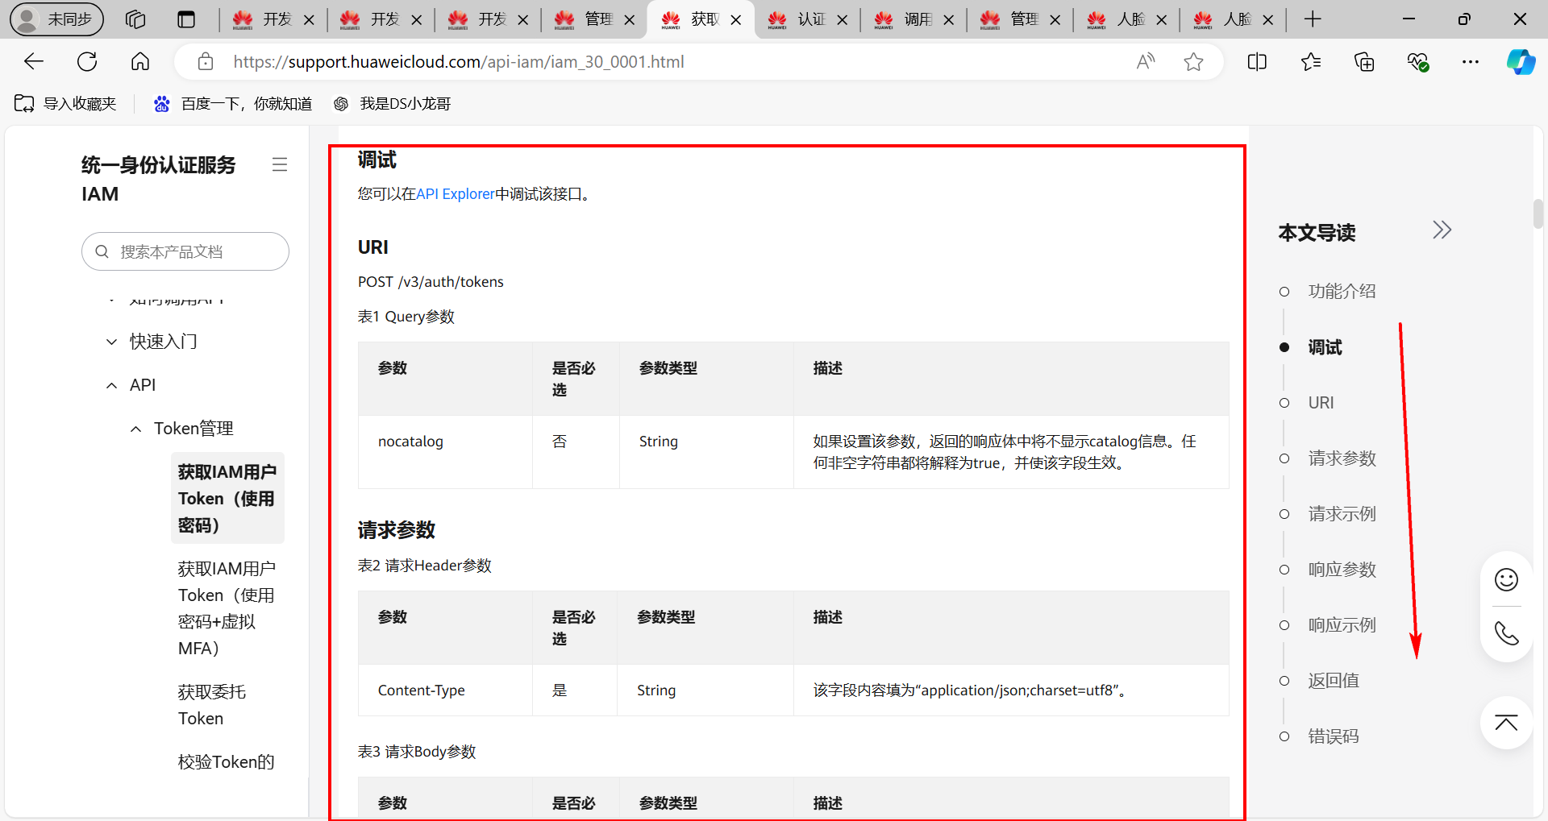
Task: Collapse 本文导读 with the double-arrow chevron
Action: click(1442, 230)
